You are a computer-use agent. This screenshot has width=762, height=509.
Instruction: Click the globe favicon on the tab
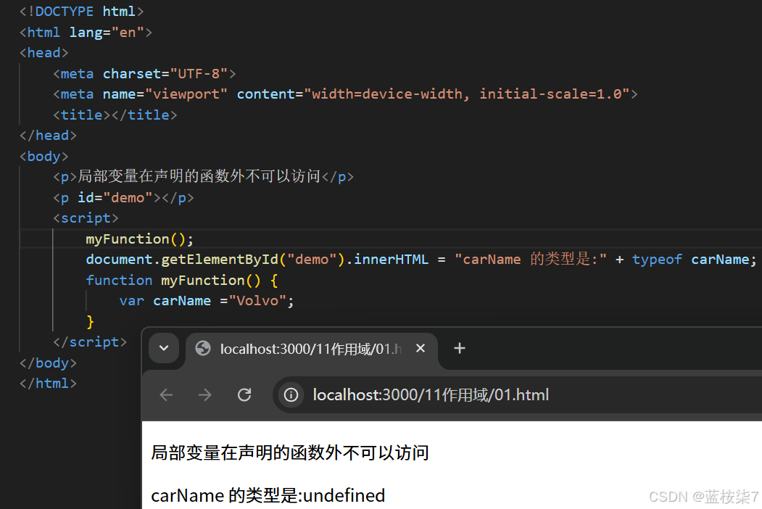tap(203, 348)
